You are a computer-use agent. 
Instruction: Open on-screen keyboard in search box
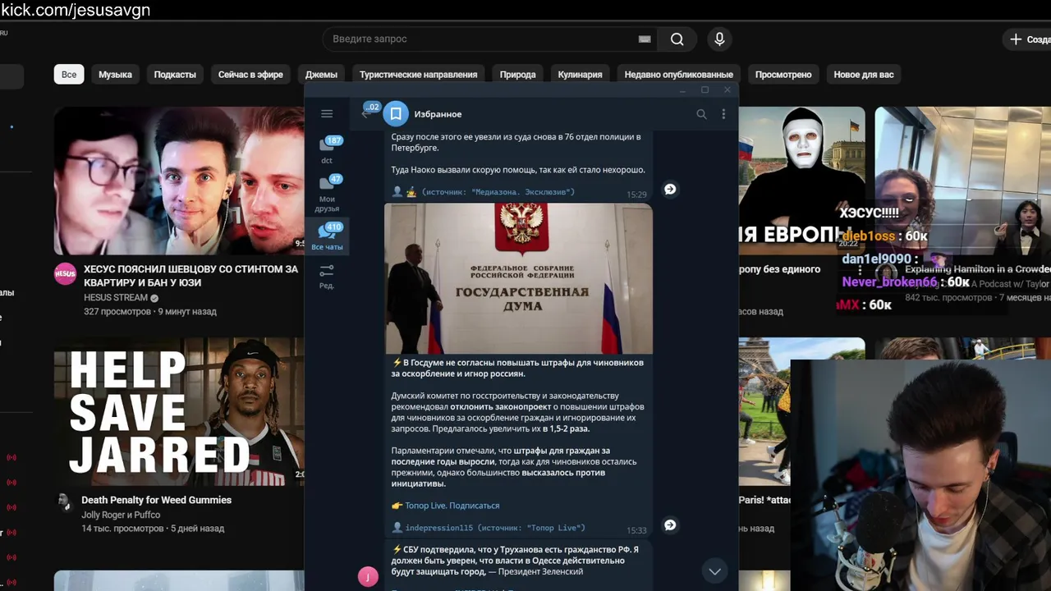pyautogui.click(x=645, y=39)
